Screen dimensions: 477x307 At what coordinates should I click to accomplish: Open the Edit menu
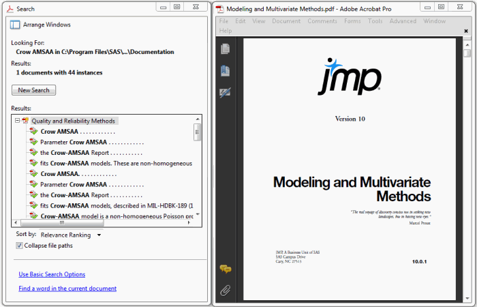(x=241, y=21)
